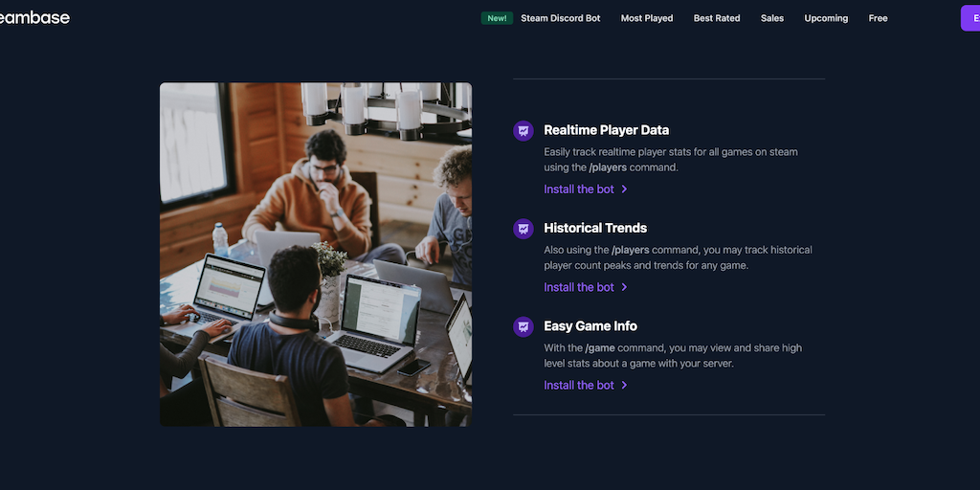Click chevron arrow under Realtime Player Data
This screenshot has height=490, width=980.
(624, 189)
